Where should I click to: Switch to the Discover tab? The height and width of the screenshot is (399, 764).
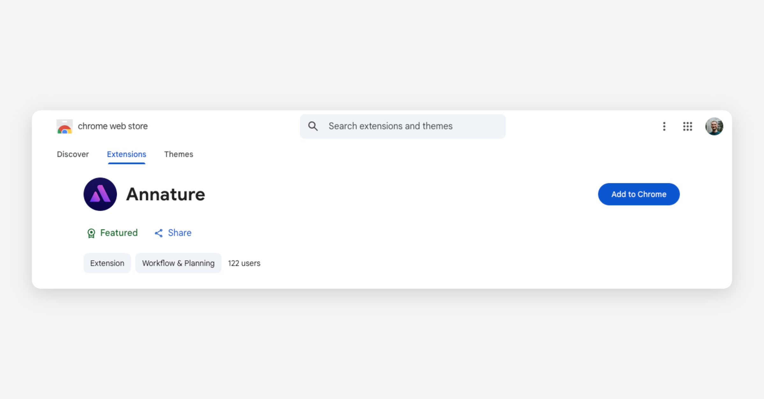tap(73, 154)
